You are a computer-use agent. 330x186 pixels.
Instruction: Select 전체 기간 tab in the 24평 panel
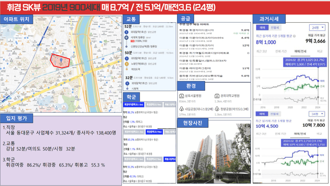point(281,51)
